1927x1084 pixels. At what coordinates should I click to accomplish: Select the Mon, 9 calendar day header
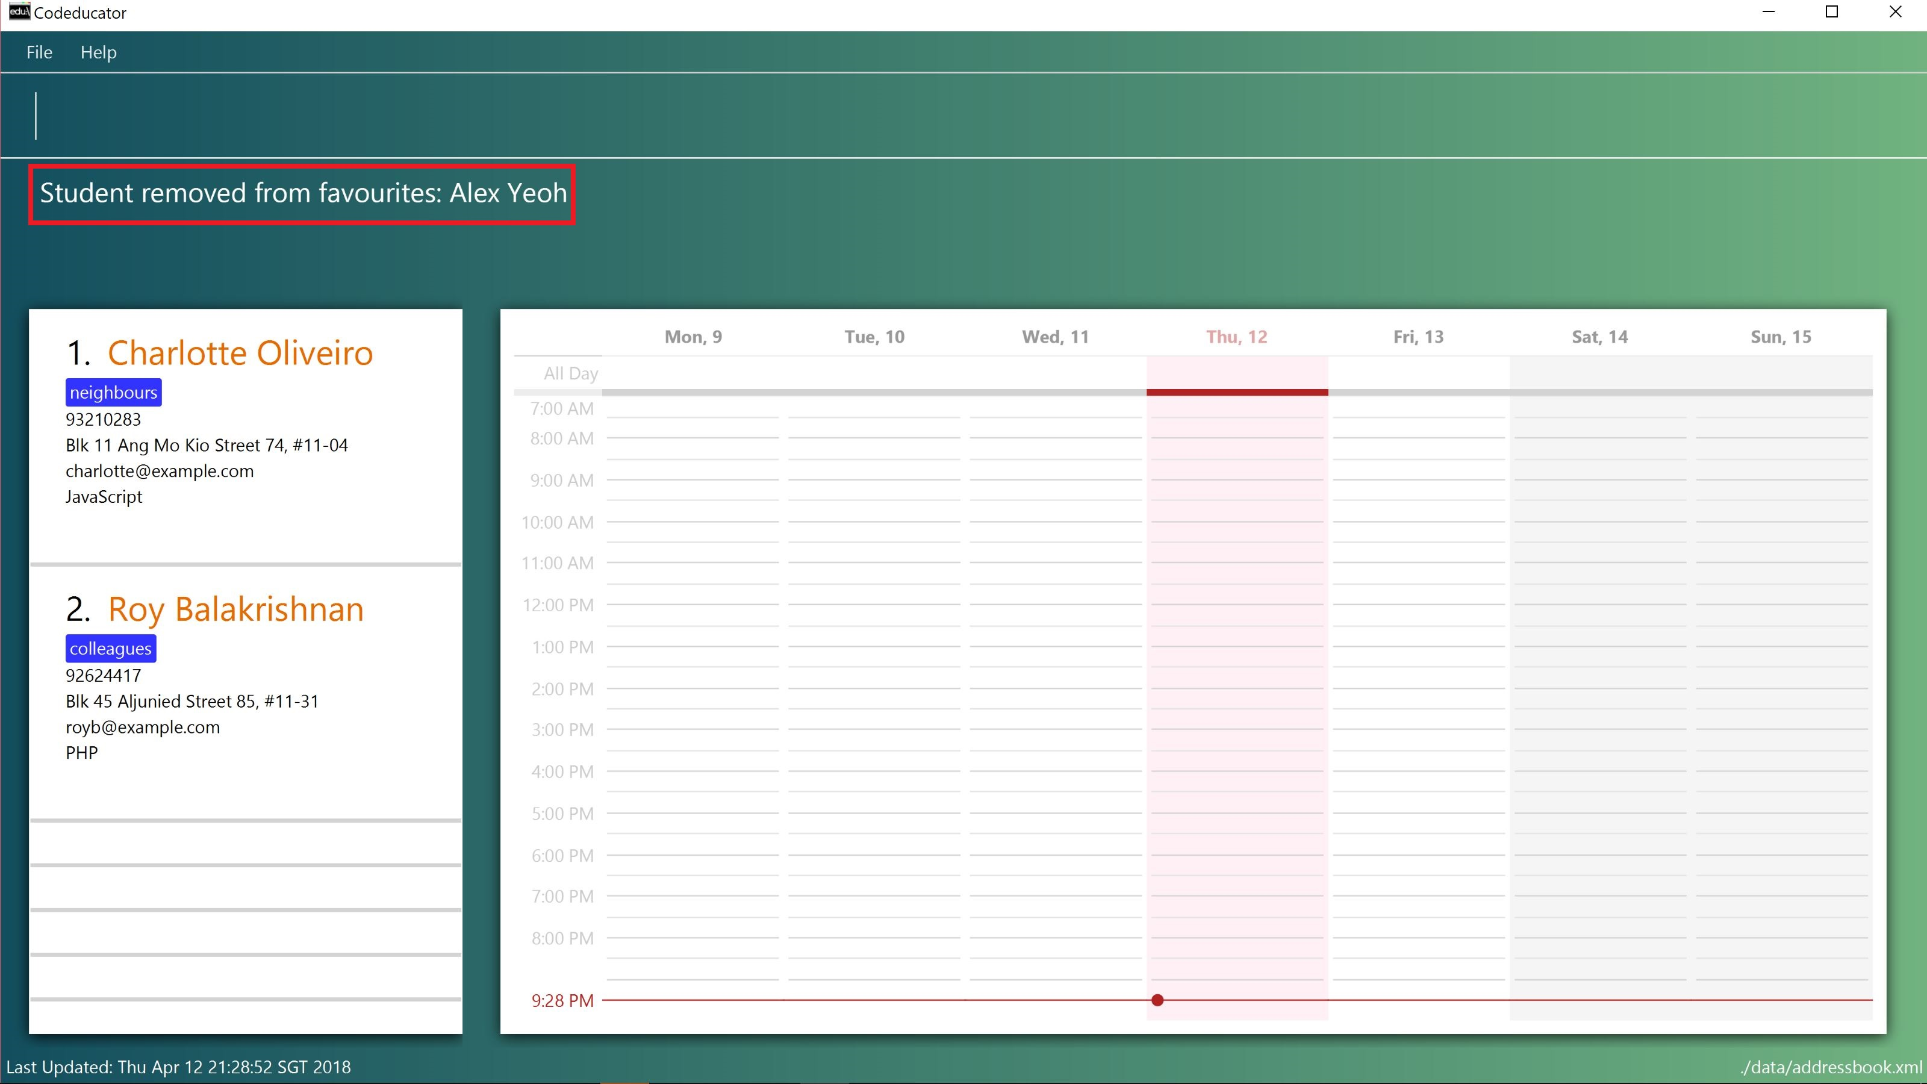pyautogui.click(x=693, y=337)
